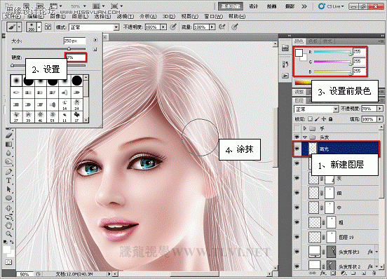Open the 滤镜(T) menu
Image resolution: width=387 pixels, height=279 pixels.
(x=125, y=16)
